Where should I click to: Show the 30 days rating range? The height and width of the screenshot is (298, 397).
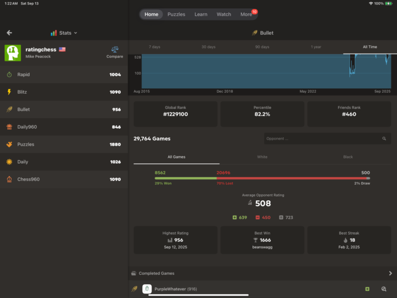coord(208,47)
